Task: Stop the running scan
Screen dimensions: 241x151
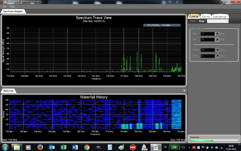Action: pos(202,21)
